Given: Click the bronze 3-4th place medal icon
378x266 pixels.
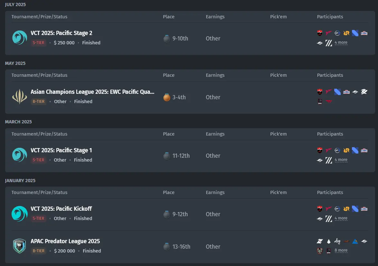Looking at the screenshot, I should pos(167,97).
